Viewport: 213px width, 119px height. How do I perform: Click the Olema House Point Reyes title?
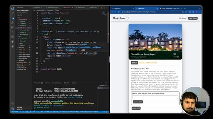coord(143,54)
